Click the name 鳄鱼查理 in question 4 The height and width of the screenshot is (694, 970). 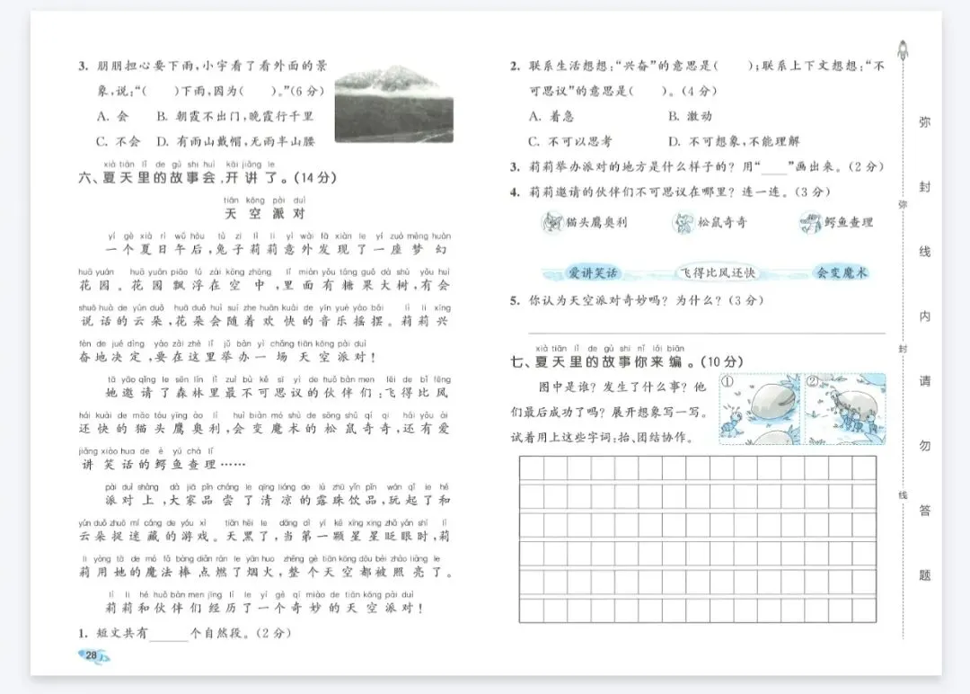click(848, 222)
